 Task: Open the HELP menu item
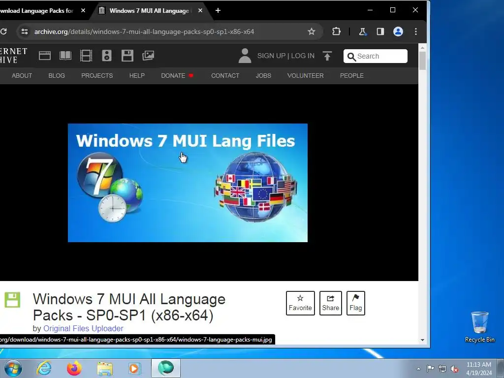137,75
